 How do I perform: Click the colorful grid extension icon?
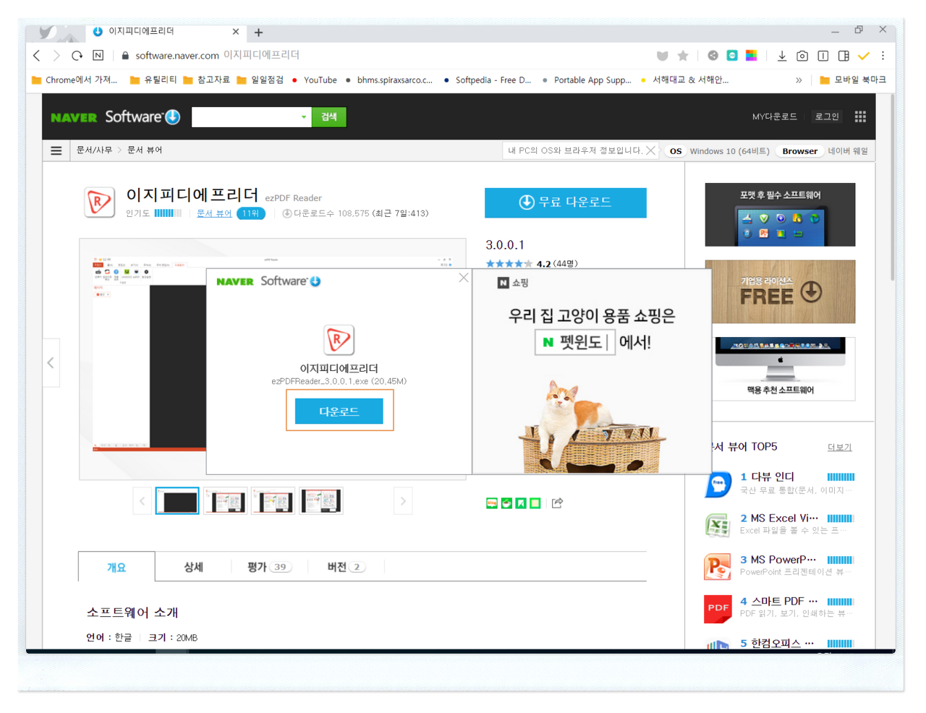tap(752, 56)
